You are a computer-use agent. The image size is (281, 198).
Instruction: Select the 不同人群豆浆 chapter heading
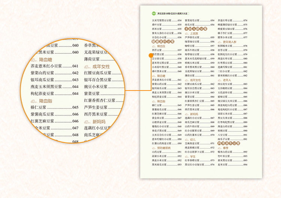(x=196, y=28)
